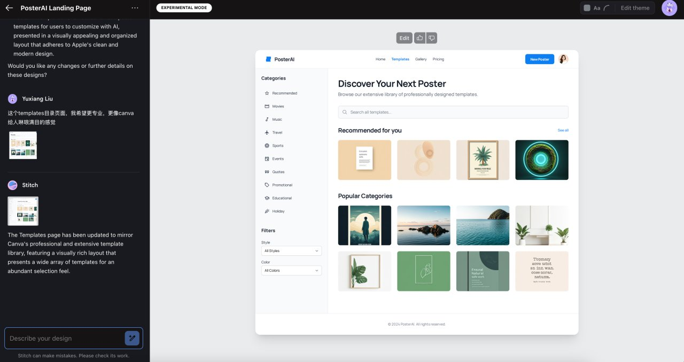
Task: Click the Sports ball icon in Categories
Action: coord(267,146)
